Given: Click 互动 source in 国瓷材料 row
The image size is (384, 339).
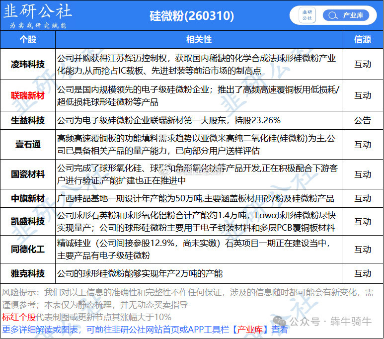Looking at the screenshot, I should [x=363, y=174].
